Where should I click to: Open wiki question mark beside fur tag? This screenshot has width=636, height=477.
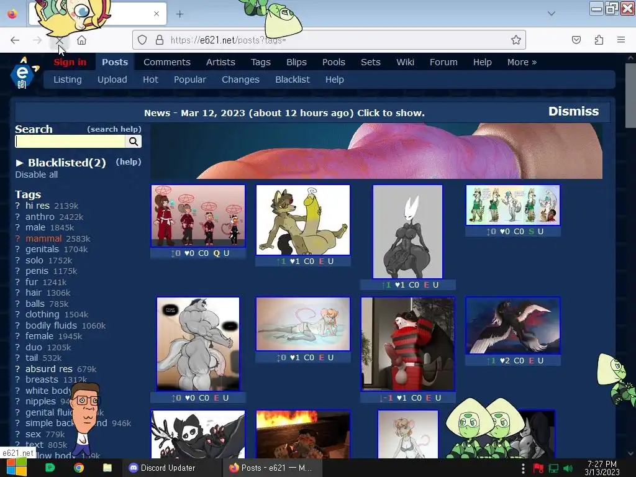click(x=17, y=282)
